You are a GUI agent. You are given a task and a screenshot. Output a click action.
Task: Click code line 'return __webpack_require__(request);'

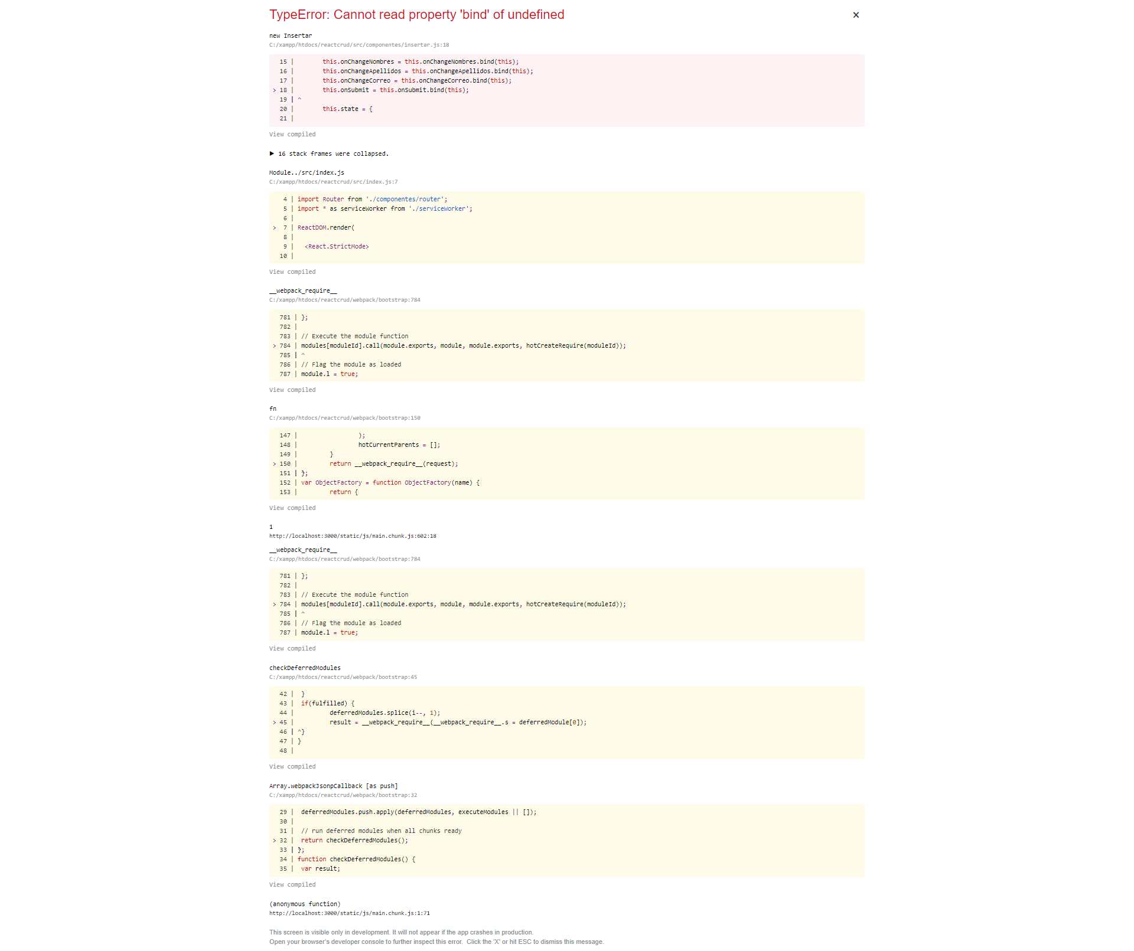tap(393, 464)
